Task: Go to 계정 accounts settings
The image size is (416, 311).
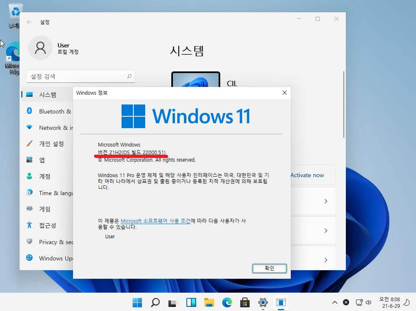Action: (48, 176)
